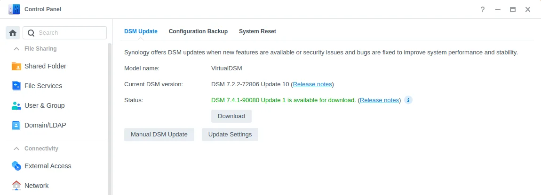Click the green 'available for download' status text
Viewport: 541px width, 195px height.
click(x=283, y=100)
